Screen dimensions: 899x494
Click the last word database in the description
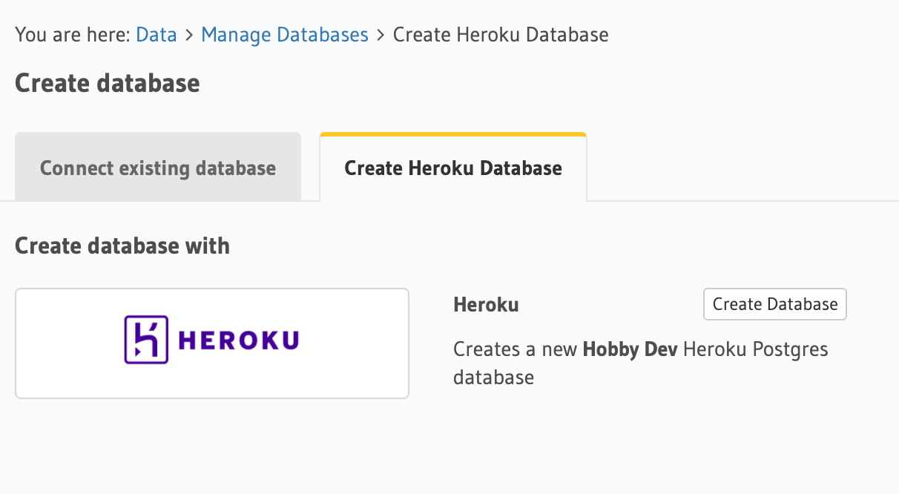coord(493,377)
